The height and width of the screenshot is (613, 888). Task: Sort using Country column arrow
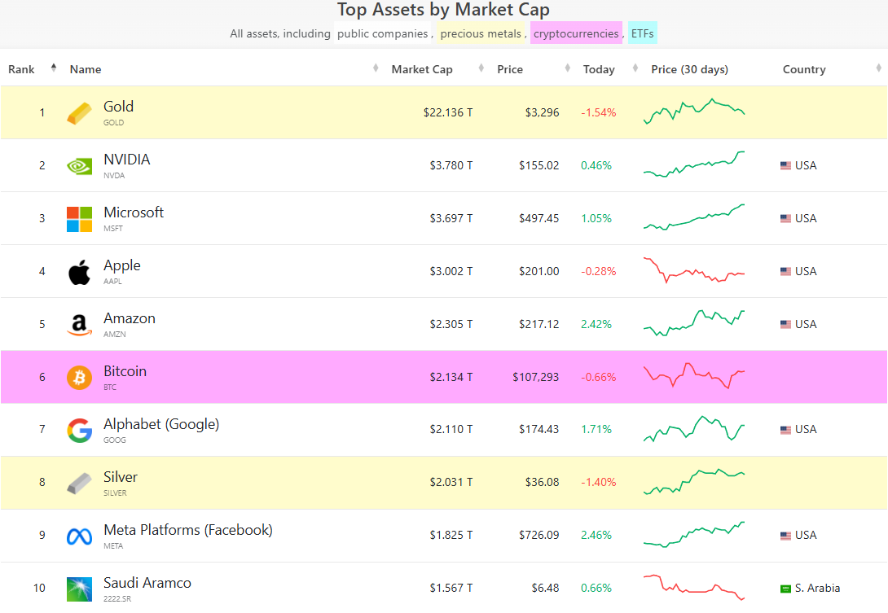point(878,68)
